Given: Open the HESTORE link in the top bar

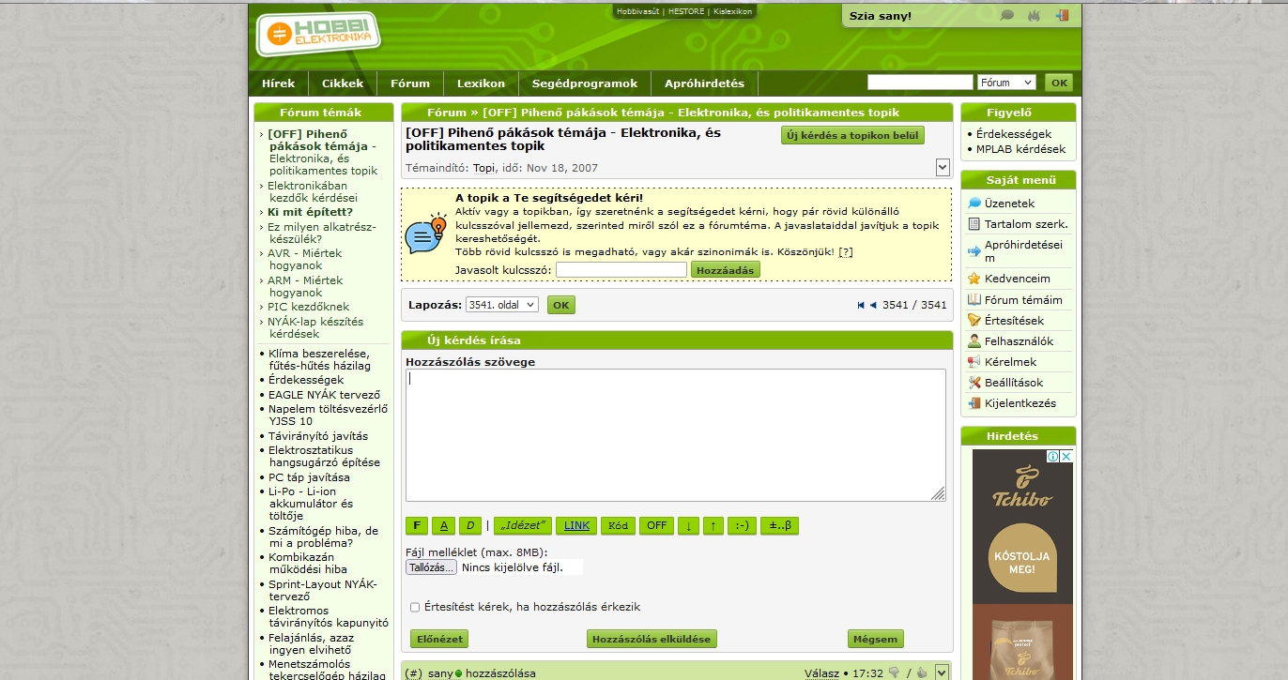Looking at the screenshot, I should tap(686, 12).
